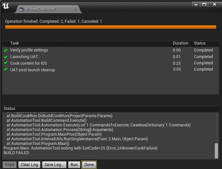This screenshot has width=222, height=169.
Task: Click green checkmark for UAT post launch cleanup
Action: 6,69
